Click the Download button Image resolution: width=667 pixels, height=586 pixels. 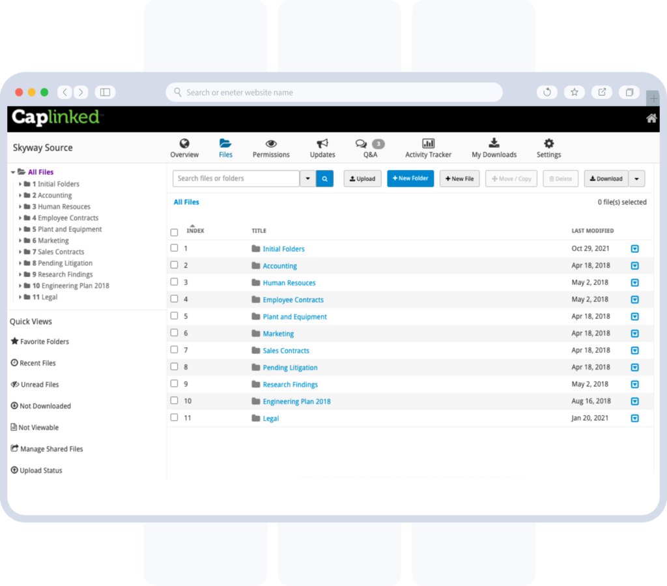click(606, 179)
